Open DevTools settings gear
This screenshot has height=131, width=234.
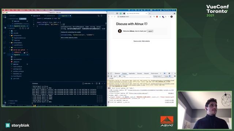169,74
